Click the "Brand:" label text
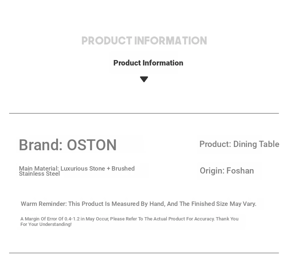Screen dimensions: 288x263 pyautogui.click(x=41, y=145)
